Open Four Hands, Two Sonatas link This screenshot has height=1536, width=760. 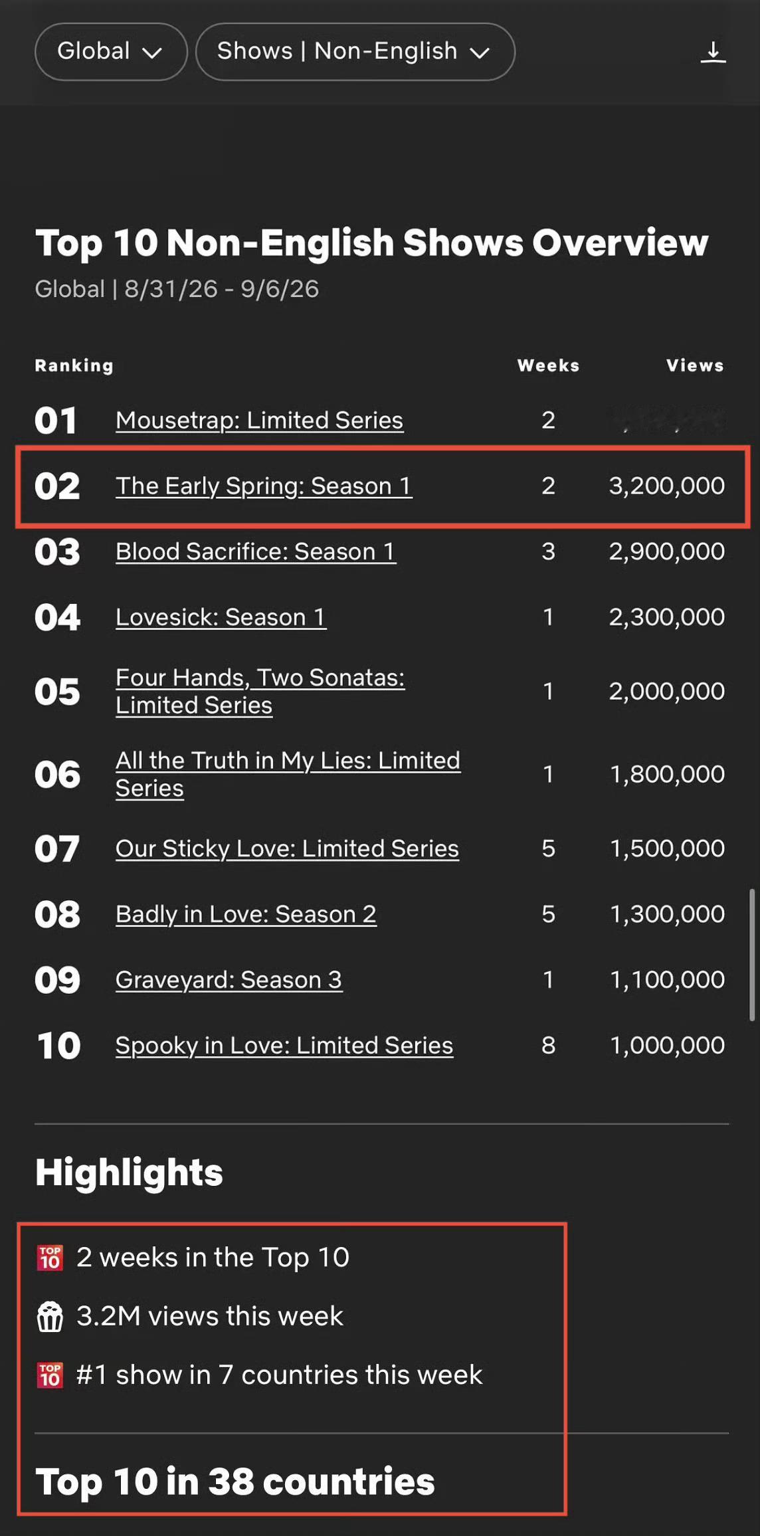click(260, 691)
